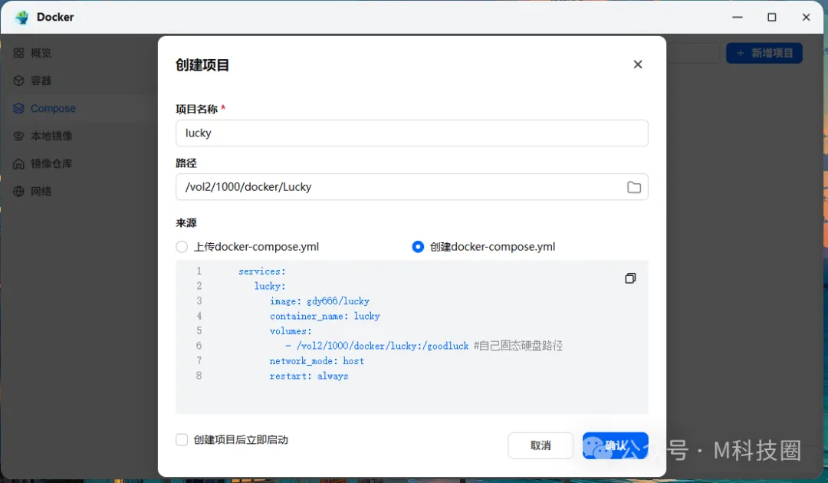The height and width of the screenshot is (483, 828).
Task: Click the /vol2/1000/docker/Lucky path field
Action: click(399, 186)
